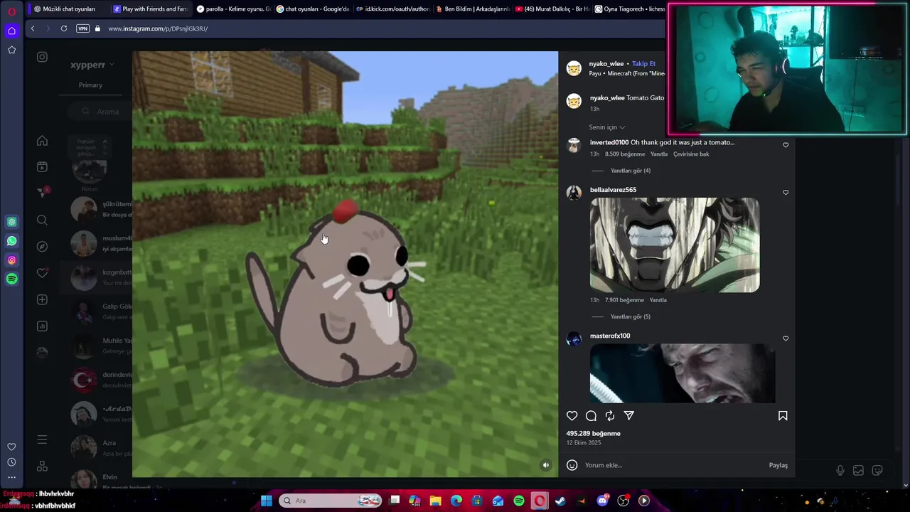Open WhatsApp in Opera sidebar
The image size is (910, 512).
[x=11, y=241]
